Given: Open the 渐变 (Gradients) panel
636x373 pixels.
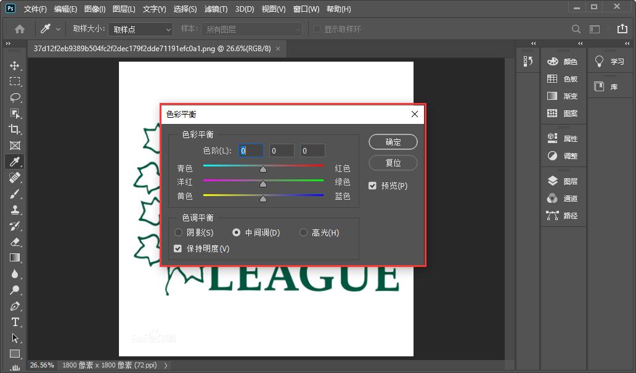Looking at the screenshot, I should tap(563, 96).
